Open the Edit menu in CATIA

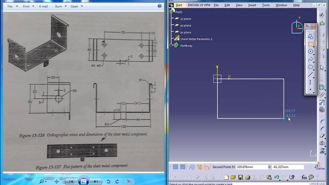pyautogui.click(x=227, y=5)
